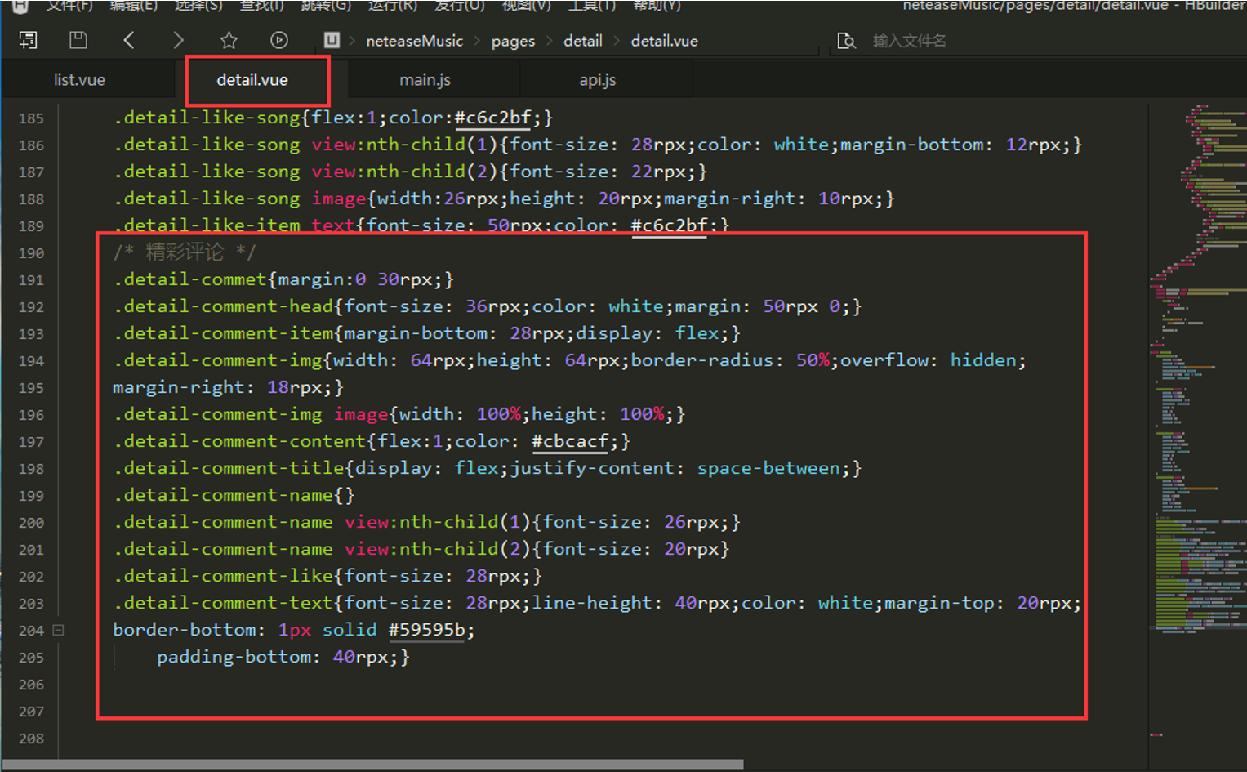Toggle the project sidebar panel icon
Image resolution: width=1247 pixels, height=772 pixels.
tap(28, 40)
